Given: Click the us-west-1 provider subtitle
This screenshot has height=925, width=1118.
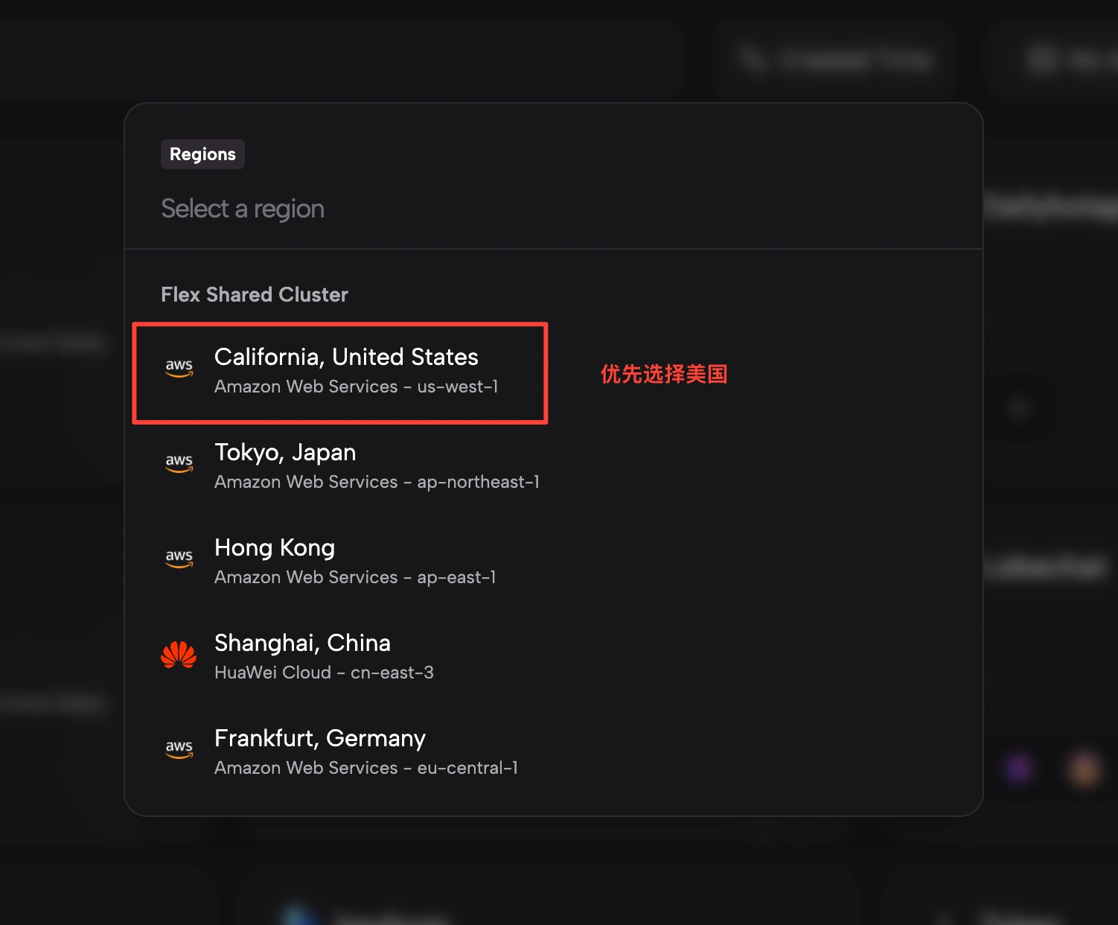Looking at the screenshot, I should pyautogui.click(x=356, y=387).
